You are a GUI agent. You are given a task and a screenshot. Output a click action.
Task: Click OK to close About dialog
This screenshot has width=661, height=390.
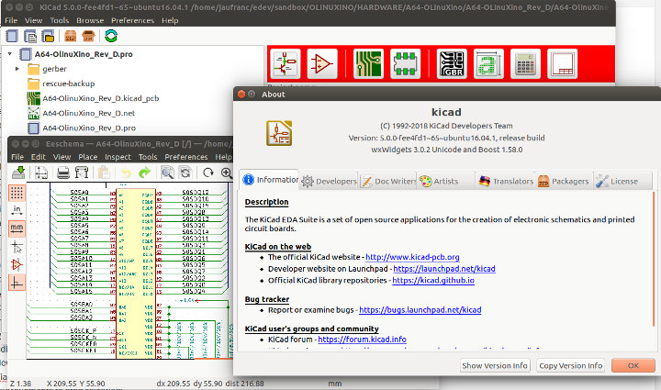point(633,365)
